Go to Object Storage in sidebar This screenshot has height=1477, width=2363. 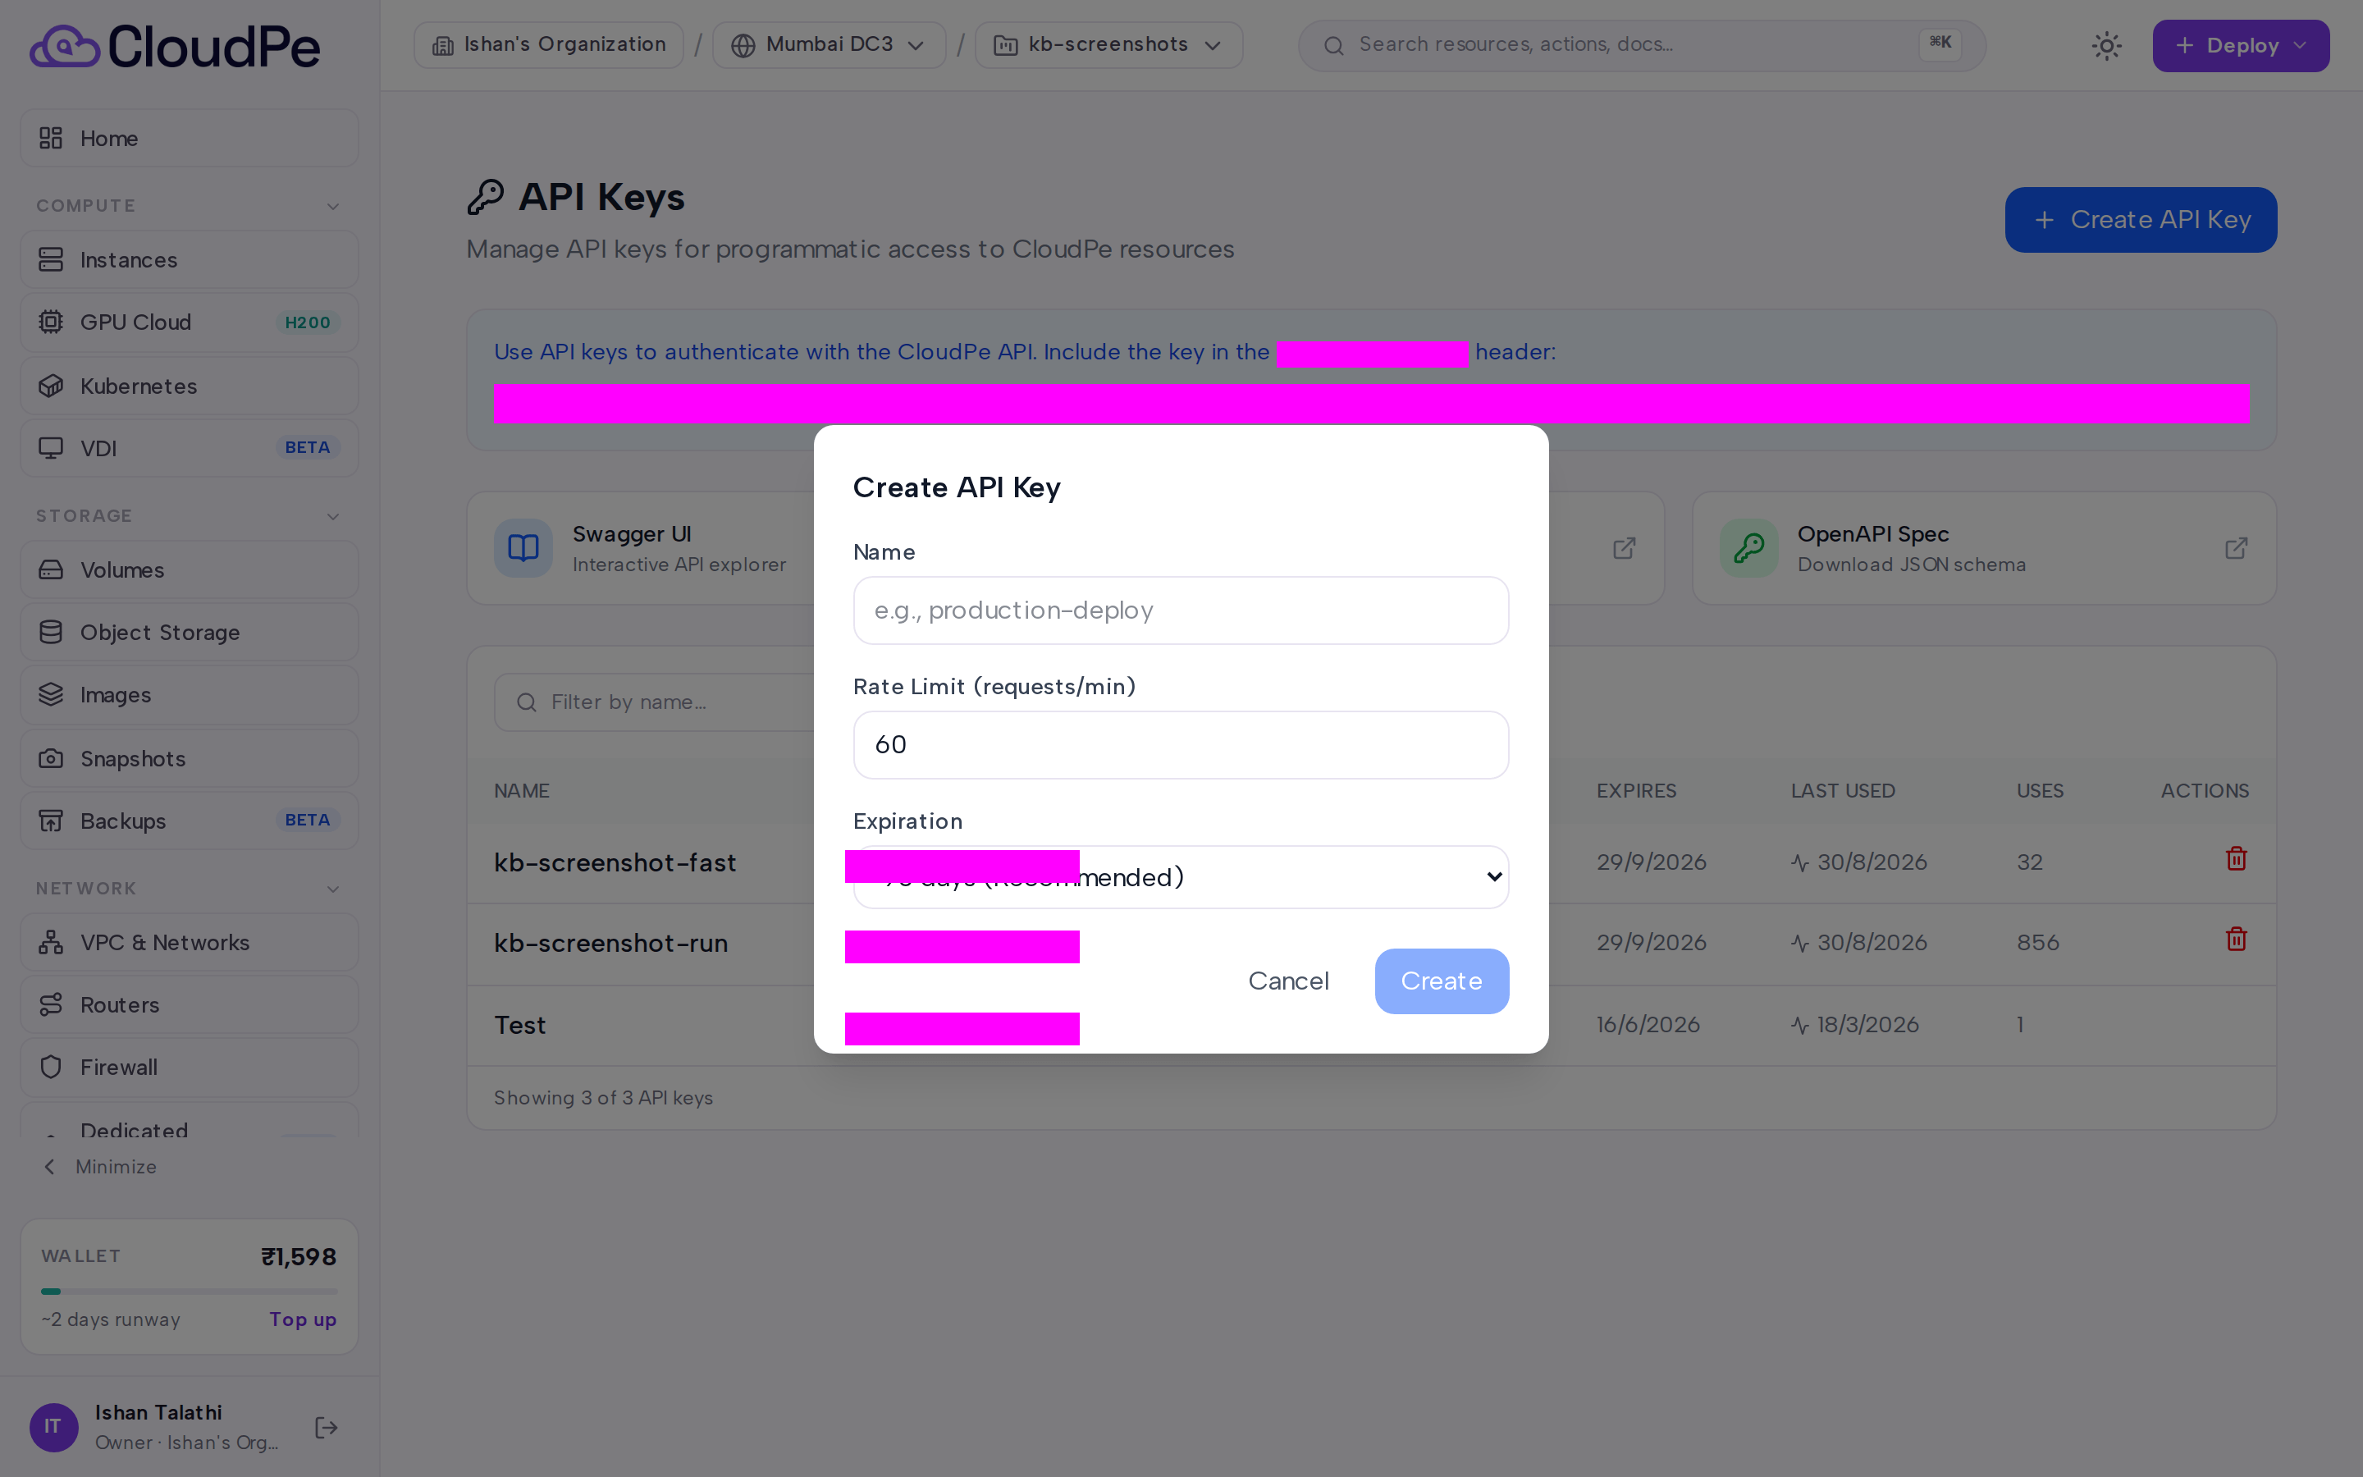190,633
